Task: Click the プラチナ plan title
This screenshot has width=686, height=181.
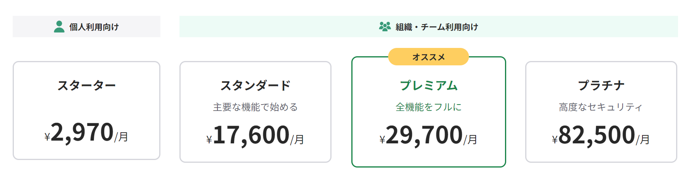Action: coord(601,86)
